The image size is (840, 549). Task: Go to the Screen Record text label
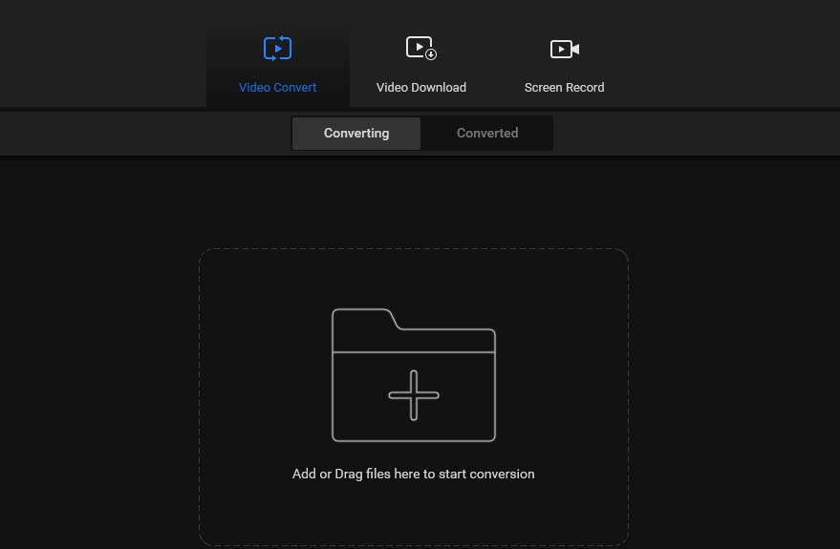click(564, 87)
